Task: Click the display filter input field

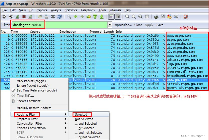Action: [60, 25]
